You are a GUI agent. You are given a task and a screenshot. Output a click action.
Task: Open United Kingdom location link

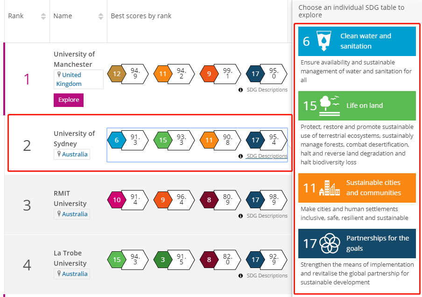pos(69,79)
